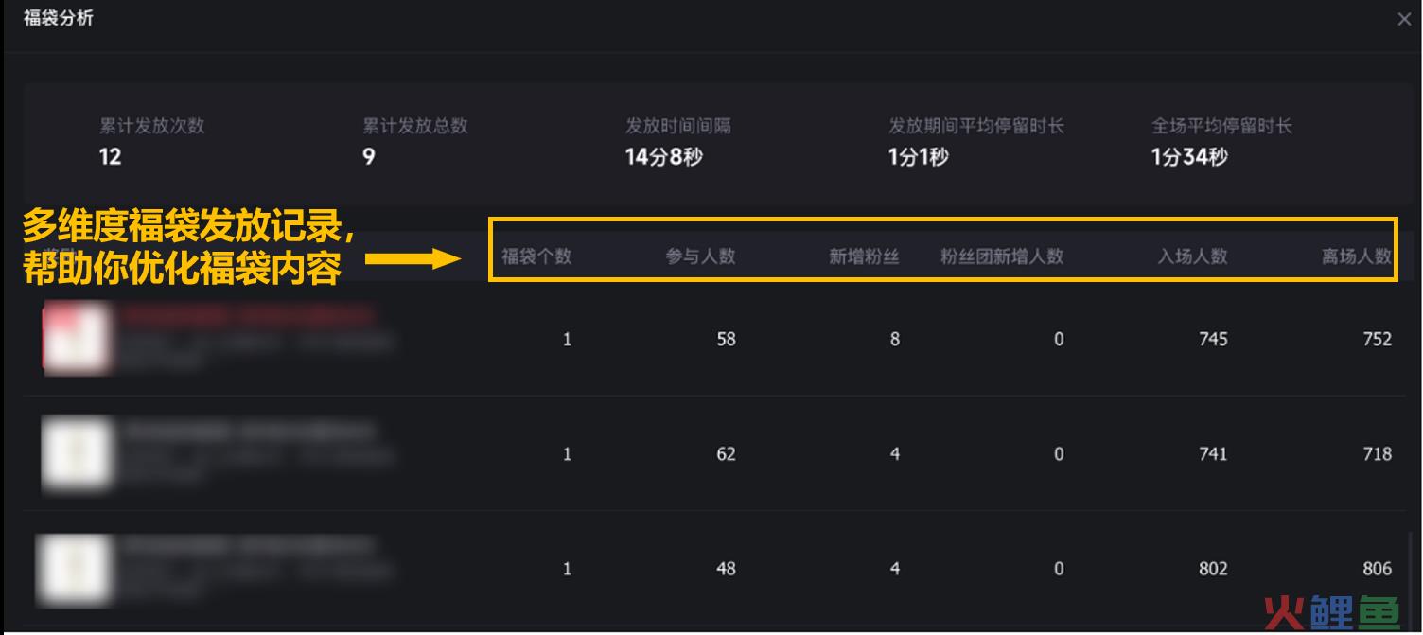Select the 累计发放次数 statistic showing 12
The image size is (1423, 635).
coord(151,141)
